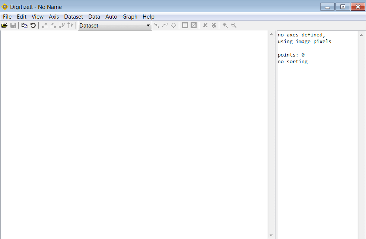Select the find points auto tool

[x=156, y=25]
